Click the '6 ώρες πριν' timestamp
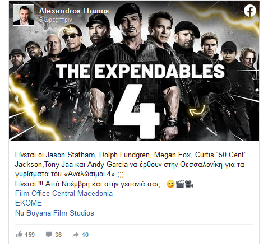The image size is (268, 252). tap(56, 20)
